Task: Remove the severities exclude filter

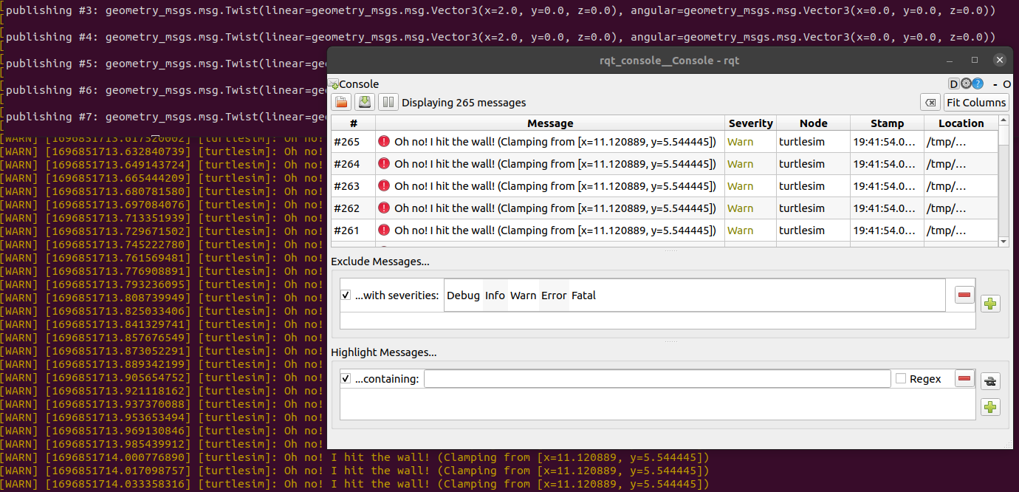Action: (x=964, y=295)
